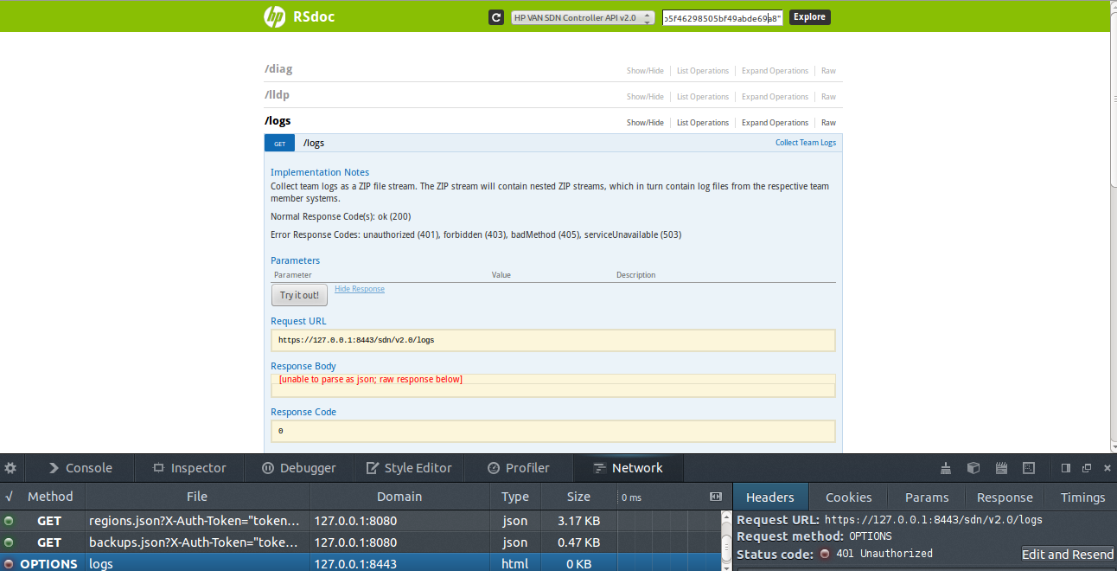Sort requests by Type column
Image resolution: width=1117 pixels, height=571 pixels.
[515, 497]
